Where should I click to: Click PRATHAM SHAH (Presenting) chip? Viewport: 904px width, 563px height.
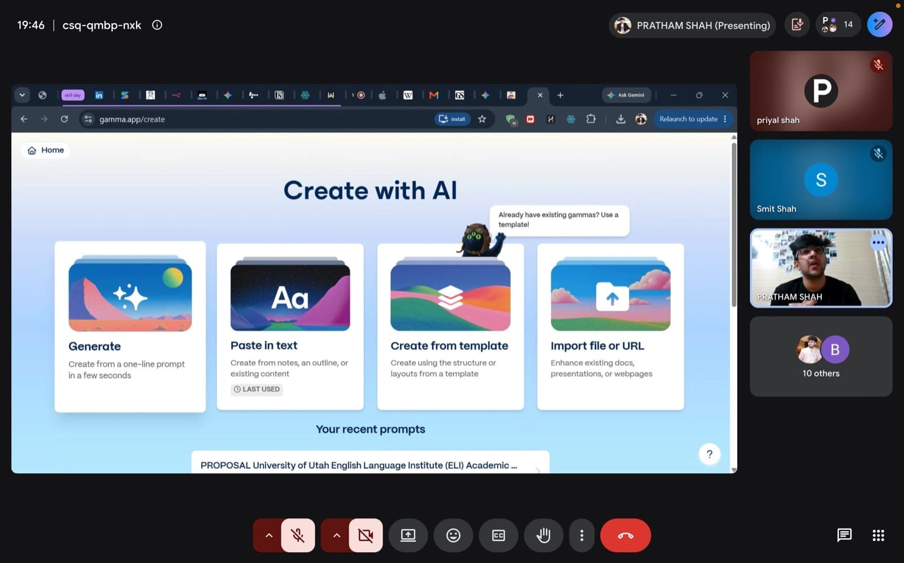pyautogui.click(x=693, y=25)
